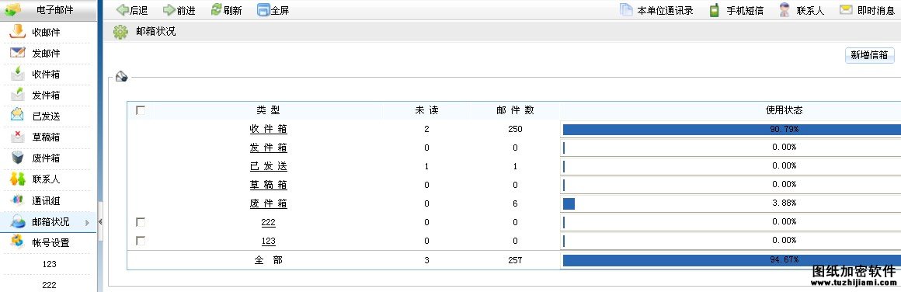
Task: Click the 已发送 sent icon in sidebar
Action: [18, 115]
